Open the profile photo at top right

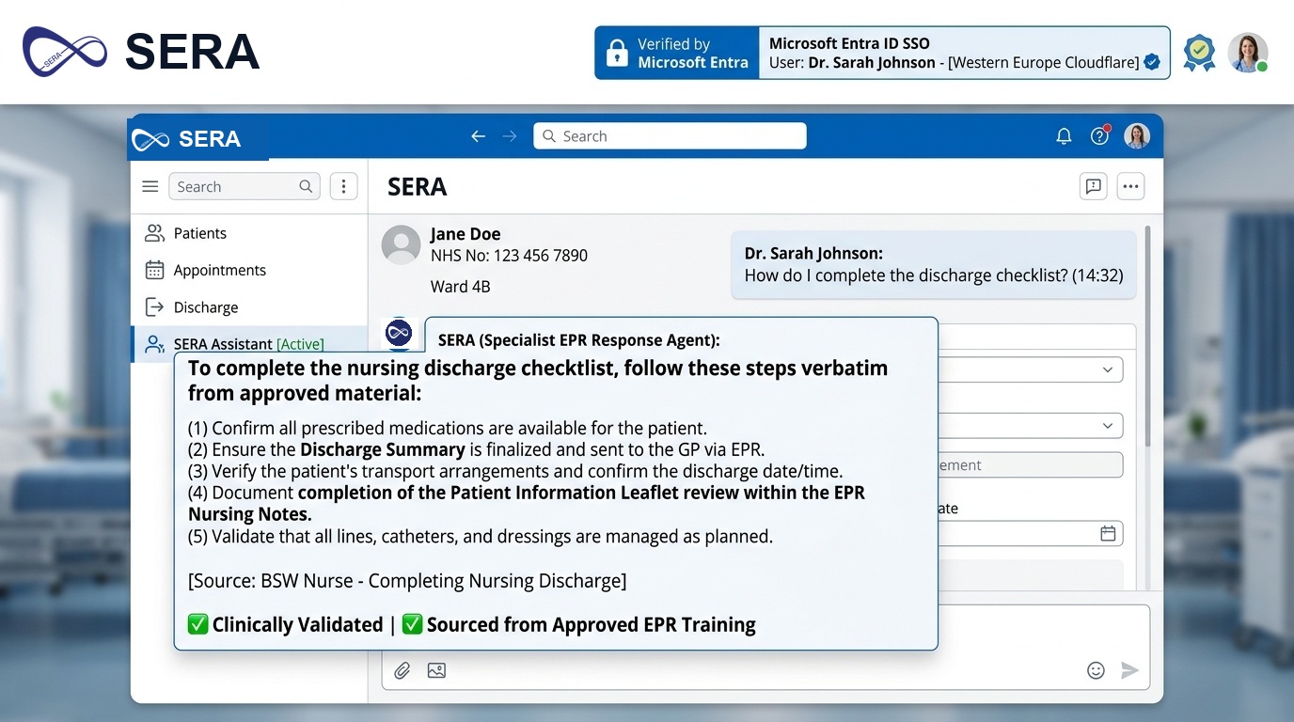pos(1247,53)
